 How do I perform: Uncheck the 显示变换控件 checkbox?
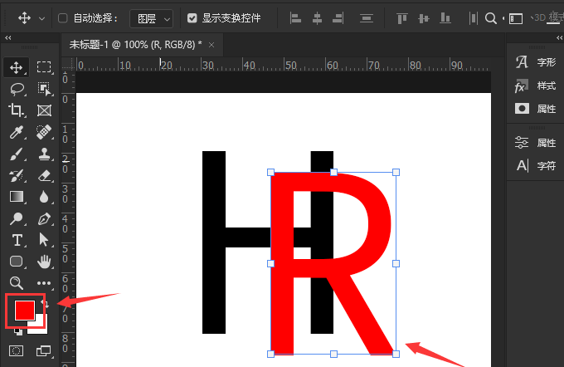click(x=192, y=17)
